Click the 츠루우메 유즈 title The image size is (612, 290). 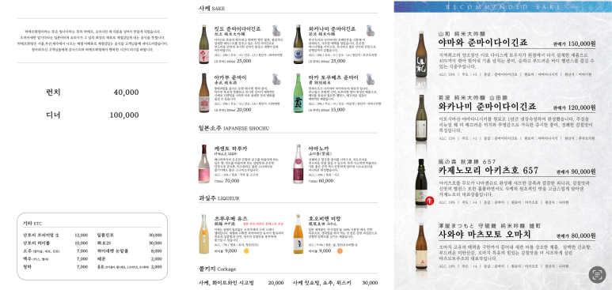coord(230,219)
